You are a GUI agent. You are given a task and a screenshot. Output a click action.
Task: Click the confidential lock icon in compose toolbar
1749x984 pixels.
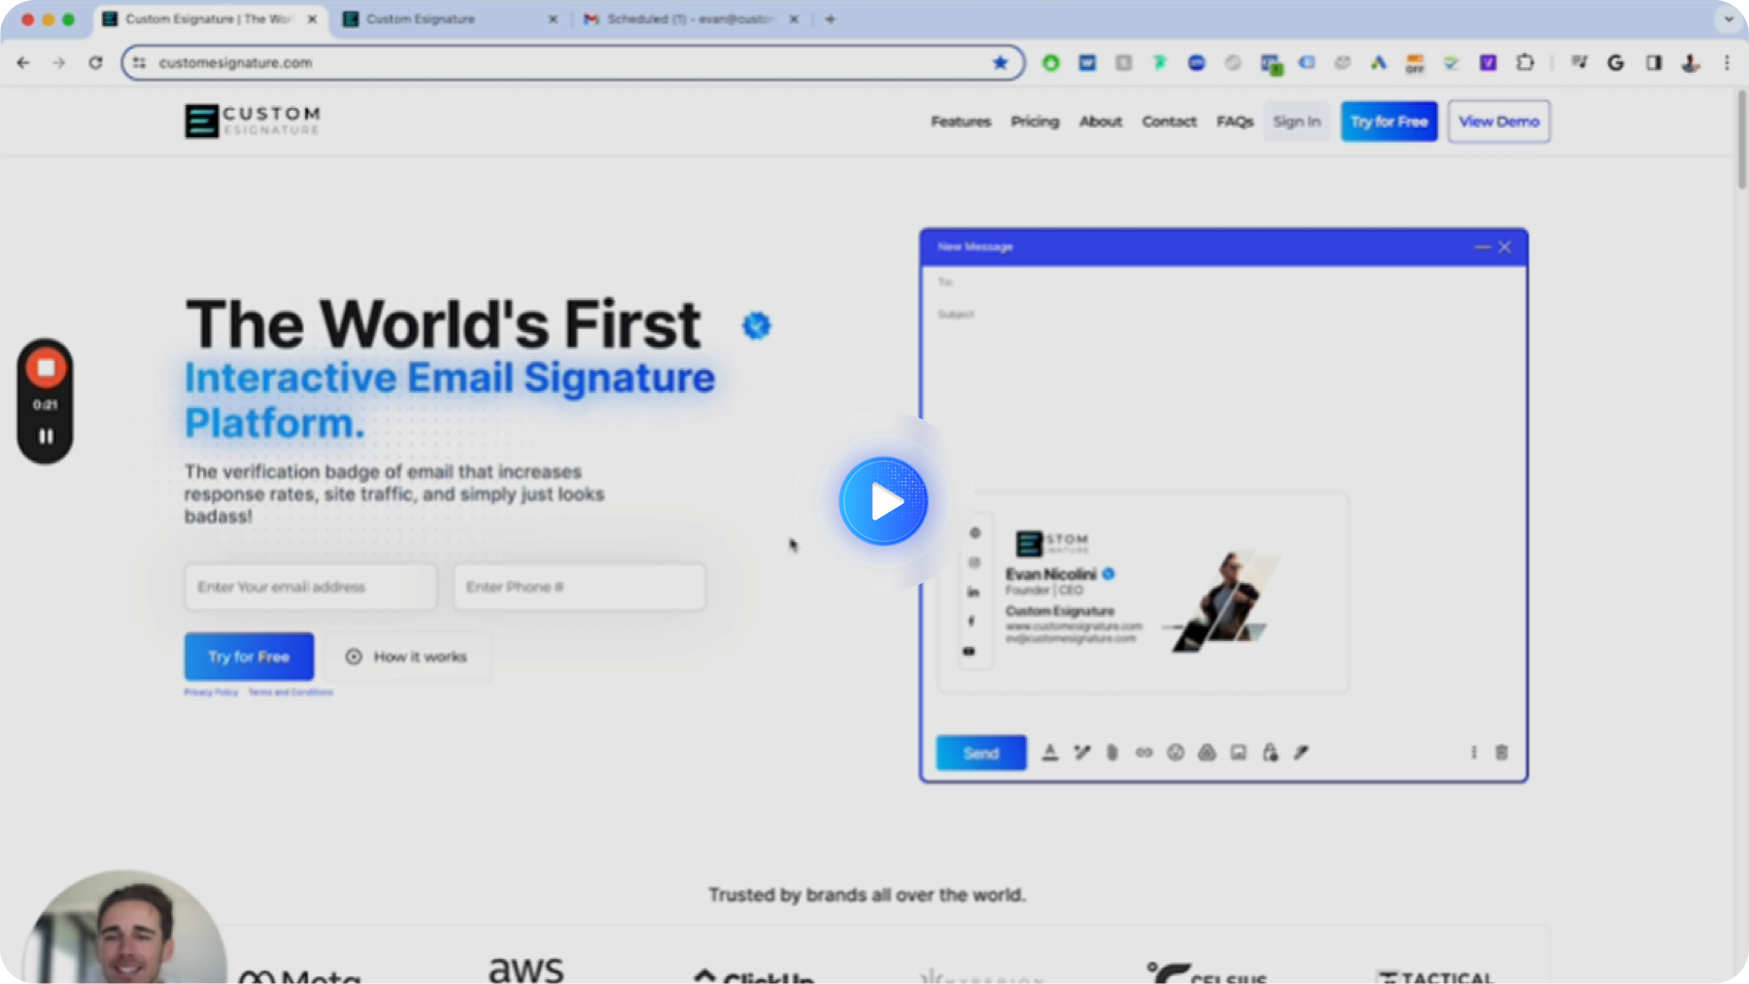pos(1270,753)
